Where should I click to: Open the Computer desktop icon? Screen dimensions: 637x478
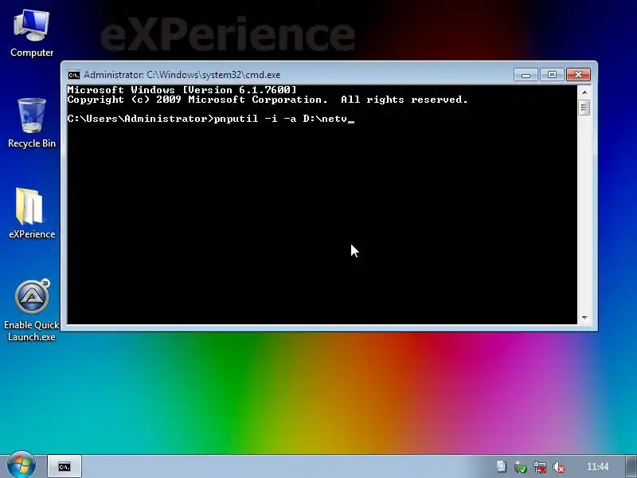point(32,34)
